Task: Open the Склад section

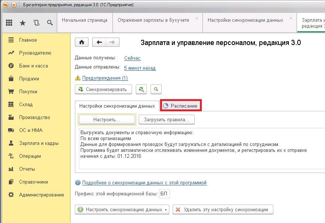Action: [x=26, y=104]
